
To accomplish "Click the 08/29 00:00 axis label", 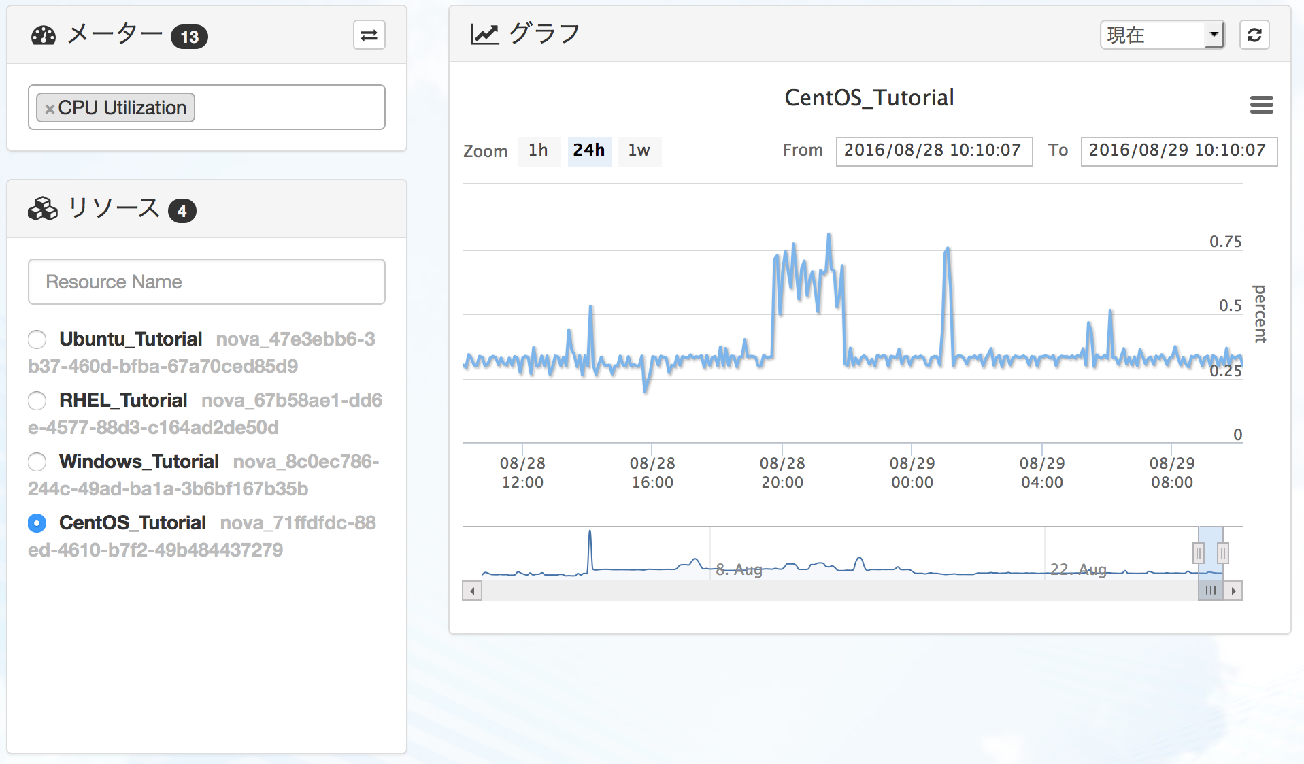I will pyautogui.click(x=912, y=473).
